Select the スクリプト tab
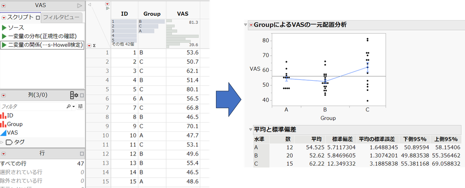465x188 pixels. coord(20,18)
